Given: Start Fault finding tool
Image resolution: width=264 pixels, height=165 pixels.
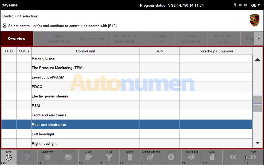Looking at the screenshot, I should tap(191, 157).
